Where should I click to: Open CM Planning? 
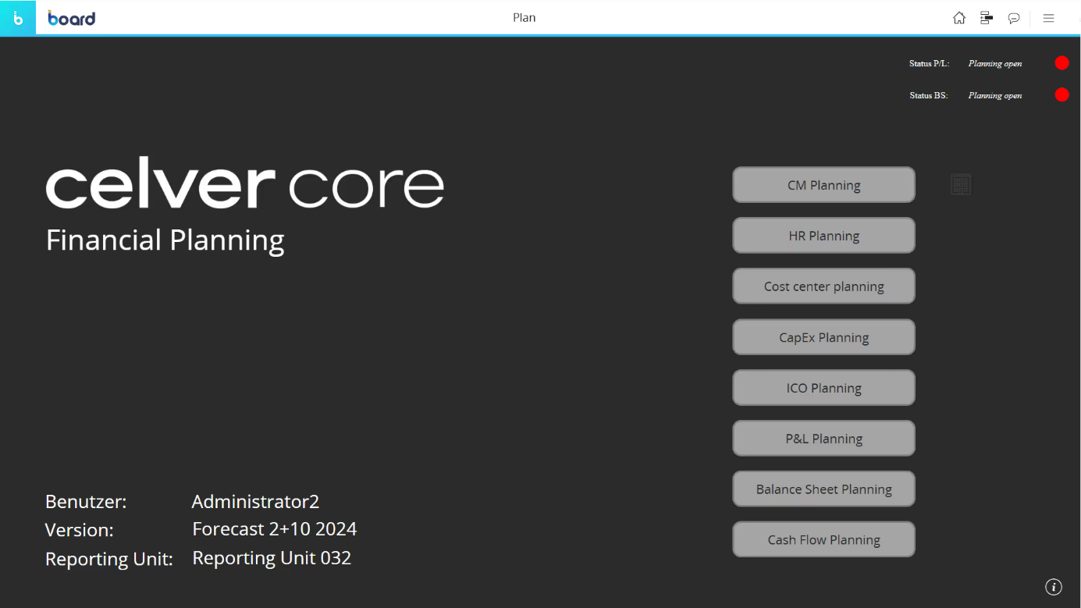(823, 185)
